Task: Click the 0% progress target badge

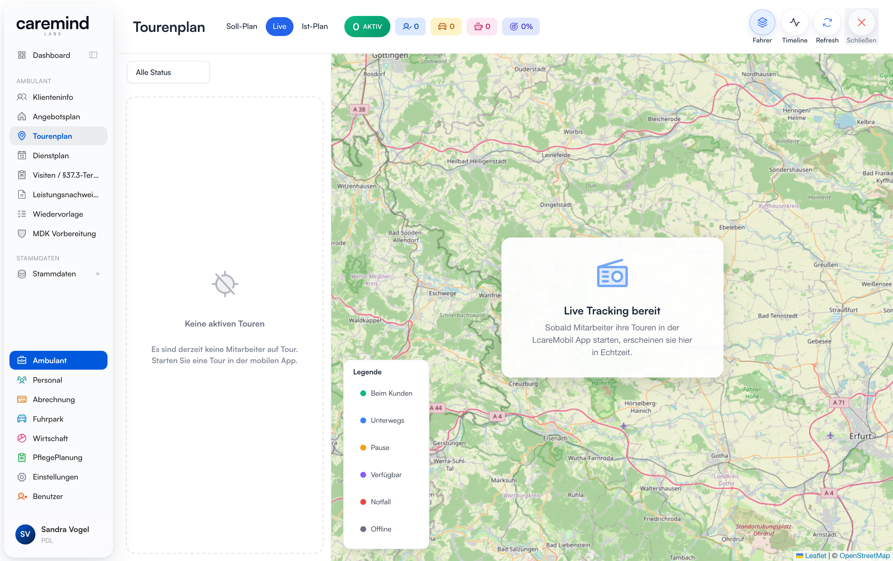Action: 521,26
